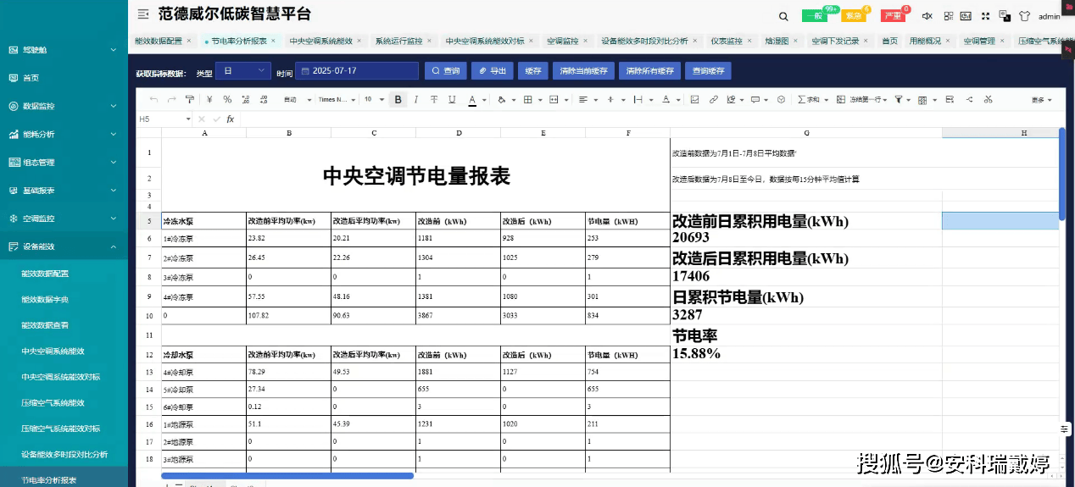
Task: Select column G header
Action: point(806,133)
